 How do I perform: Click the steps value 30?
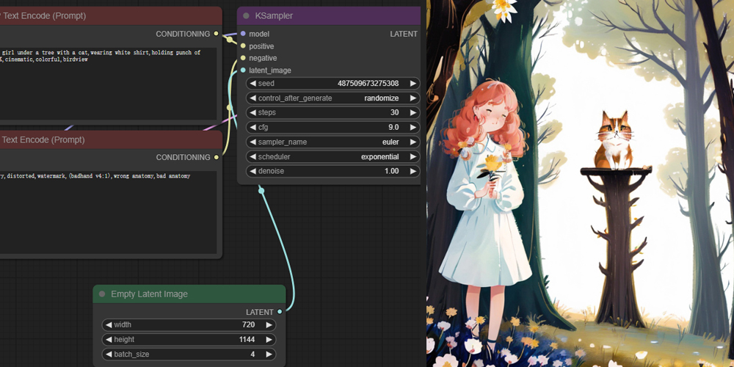click(394, 113)
